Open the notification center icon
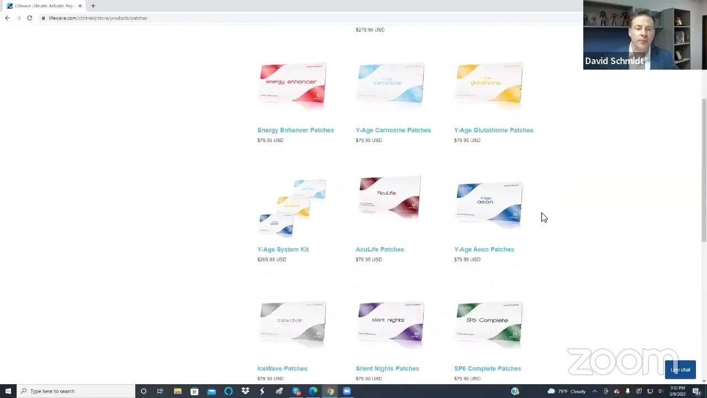This screenshot has width=707, height=398. coord(697,391)
